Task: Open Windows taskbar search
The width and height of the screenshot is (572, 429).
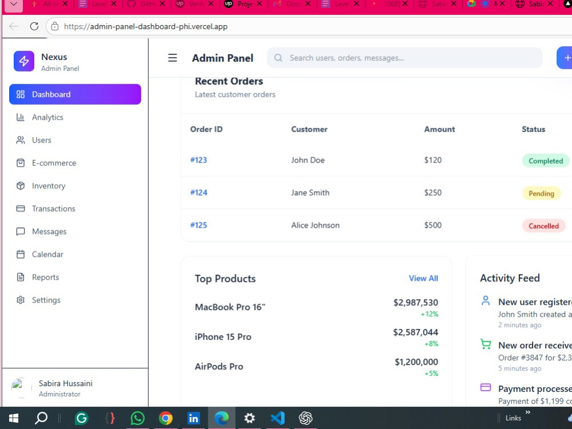Action: 41,418
